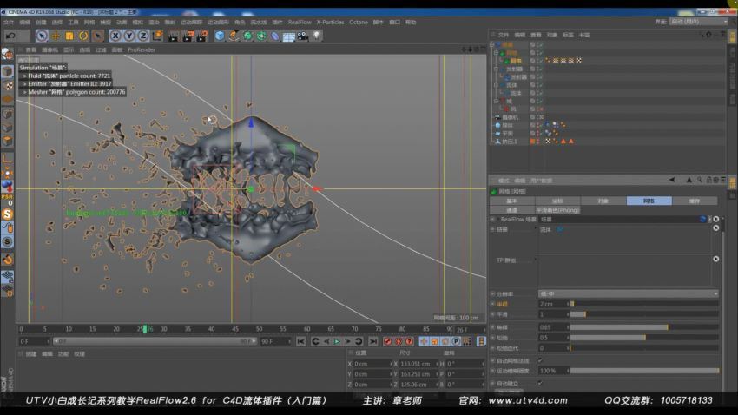The width and height of the screenshot is (738, 415).
Task: Uncheck the checkbox above 100 % slider
Action: click(x=540, y=360)
